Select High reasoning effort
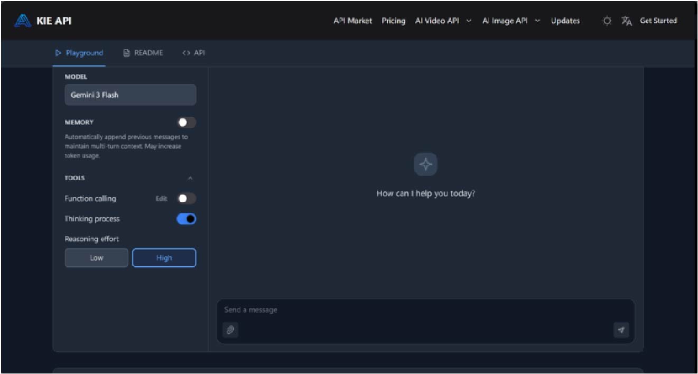Screen dimensions: 698x374 (x=164, y=258)
